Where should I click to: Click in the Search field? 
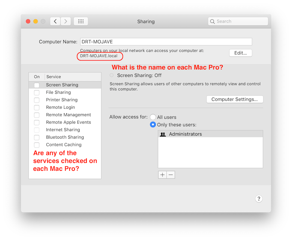click(x=238, y=21)
